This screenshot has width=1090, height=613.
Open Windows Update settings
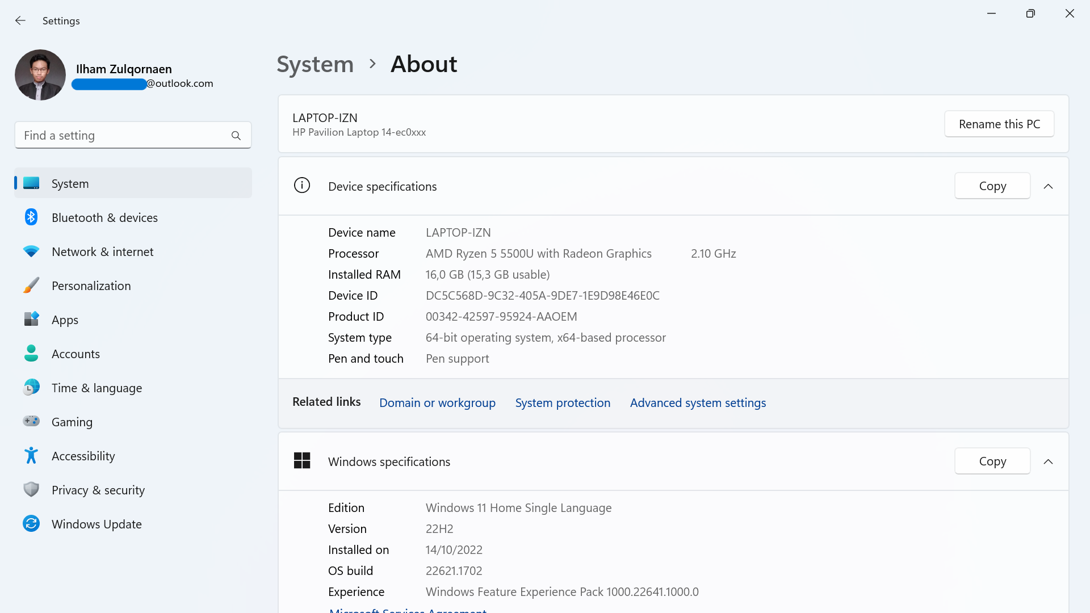pos(96,524)
